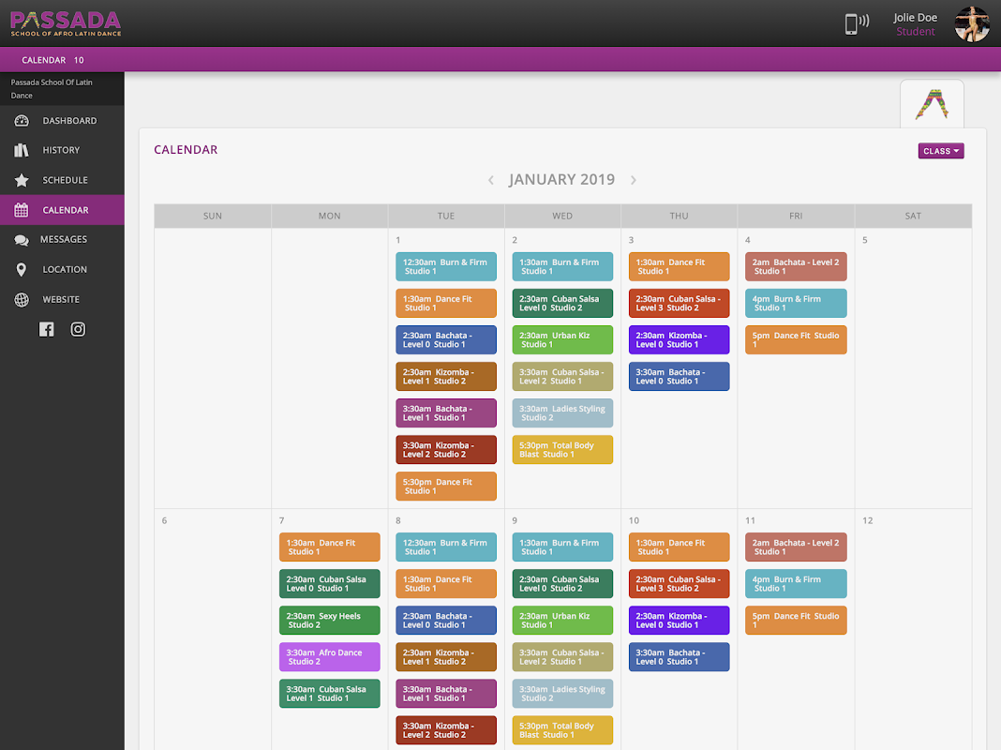Open History from the sidebar
The image size is (1001, 750).
pyautogui.click(x=61, y=150)
